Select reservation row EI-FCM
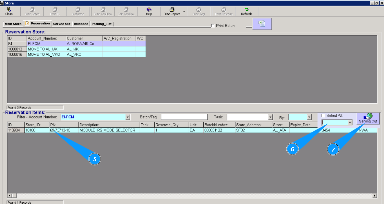The height and width of the screenshot is (204, 384). coord(77,43)
